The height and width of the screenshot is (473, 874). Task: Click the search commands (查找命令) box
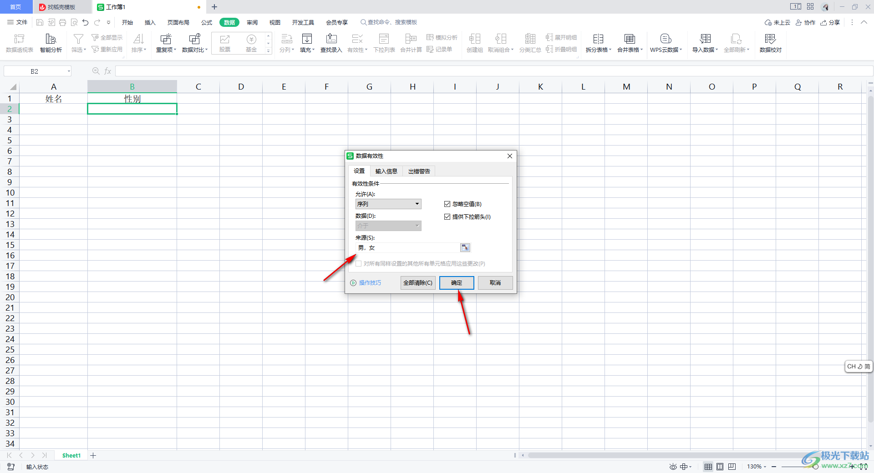[388, 22]
